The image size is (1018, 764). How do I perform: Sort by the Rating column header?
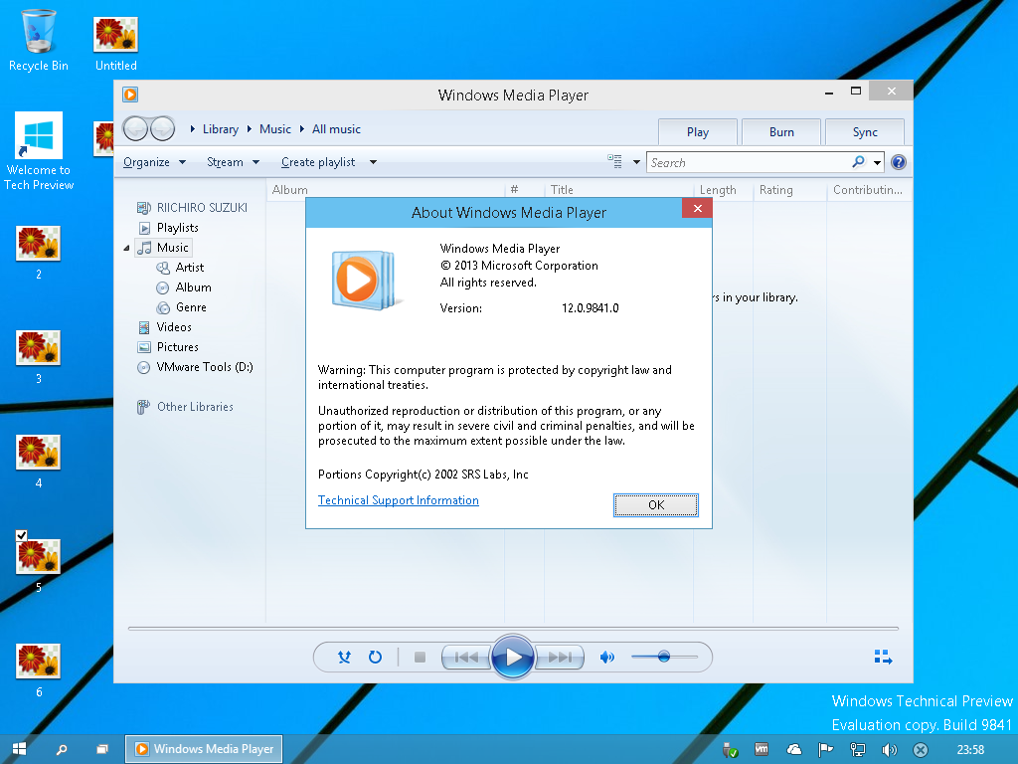(790, 190)
